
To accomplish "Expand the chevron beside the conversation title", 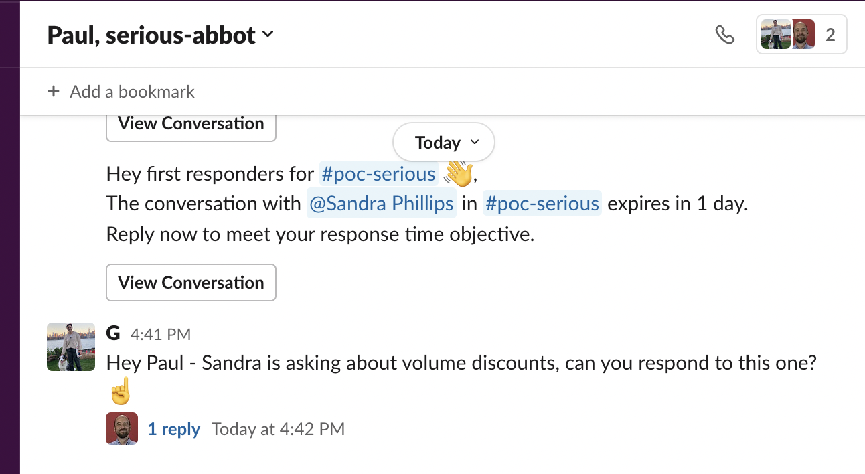I will pyautogui.click(x=268, y=35).
